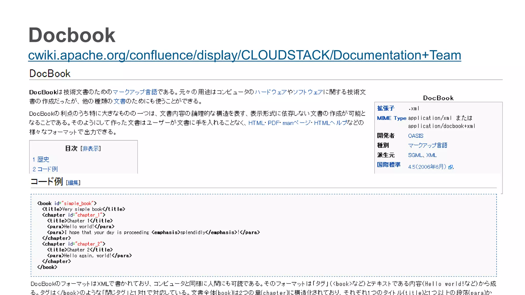Open the HTMLヘルプ link
Viewport: 525px width, 295px height.
pos(330,123)
